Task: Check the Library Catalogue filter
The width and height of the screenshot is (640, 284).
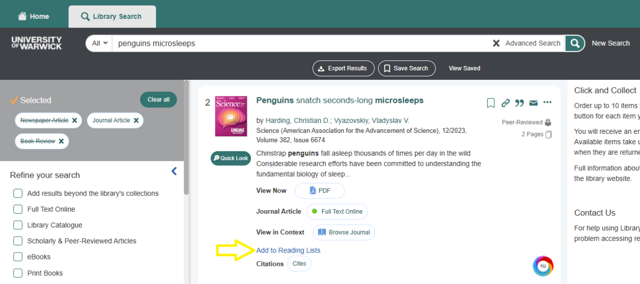Action: point(18,225)
